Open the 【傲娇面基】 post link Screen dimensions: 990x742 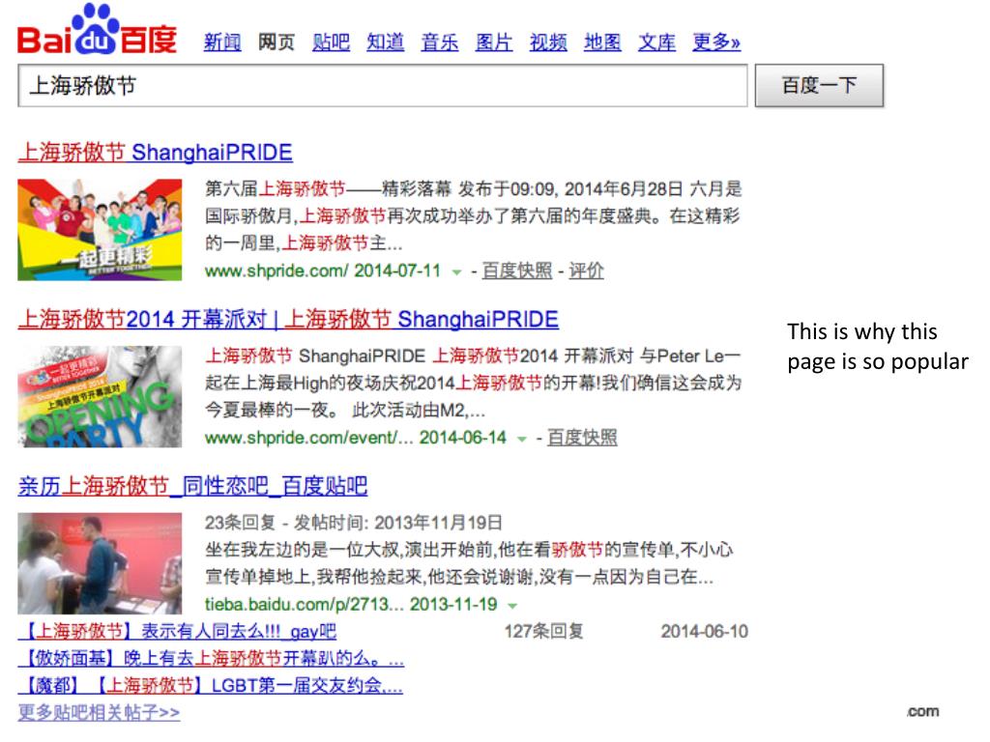[211, 658]
